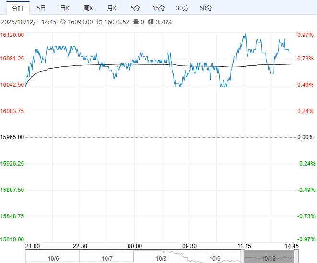Click the 11:15 time axis label
This screenshot has width=317, height=263.
tap(244, 246)
